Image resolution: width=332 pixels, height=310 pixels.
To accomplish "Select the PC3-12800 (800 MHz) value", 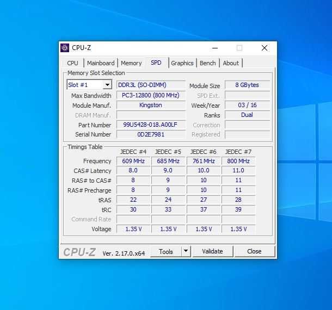I will tap(151, 95).
